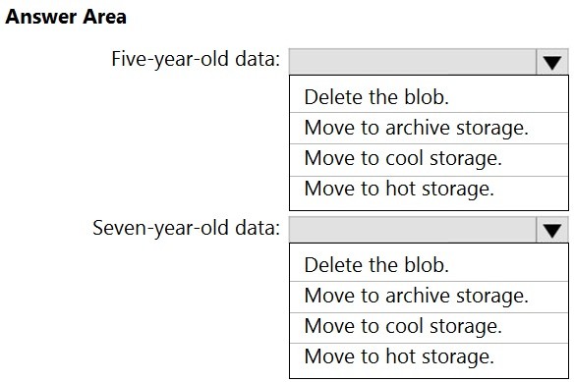Click the Seven-year-old data dropdown arrow

click(552, 230)
